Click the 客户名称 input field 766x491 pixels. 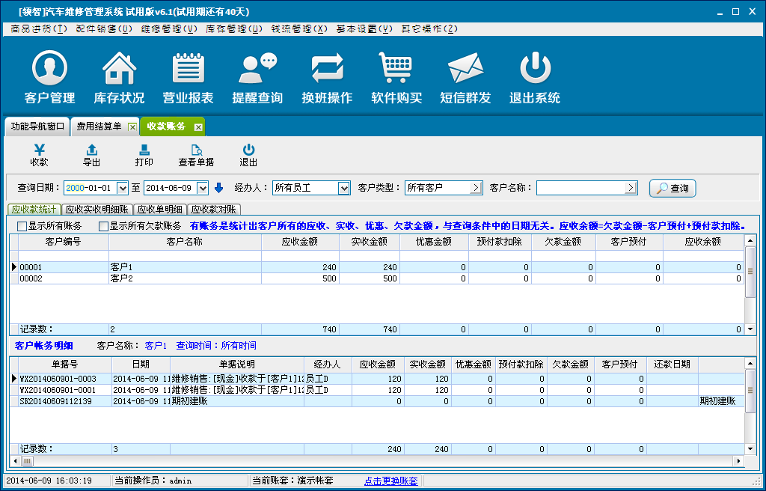pos(580,188)
